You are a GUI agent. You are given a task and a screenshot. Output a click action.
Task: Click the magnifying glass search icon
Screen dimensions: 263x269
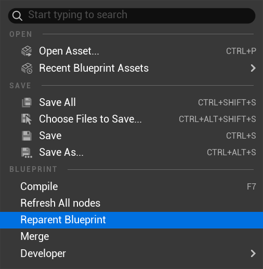17,16
